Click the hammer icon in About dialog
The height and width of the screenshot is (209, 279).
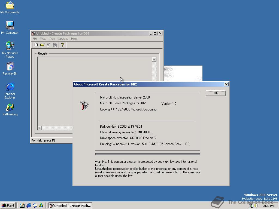84,105
